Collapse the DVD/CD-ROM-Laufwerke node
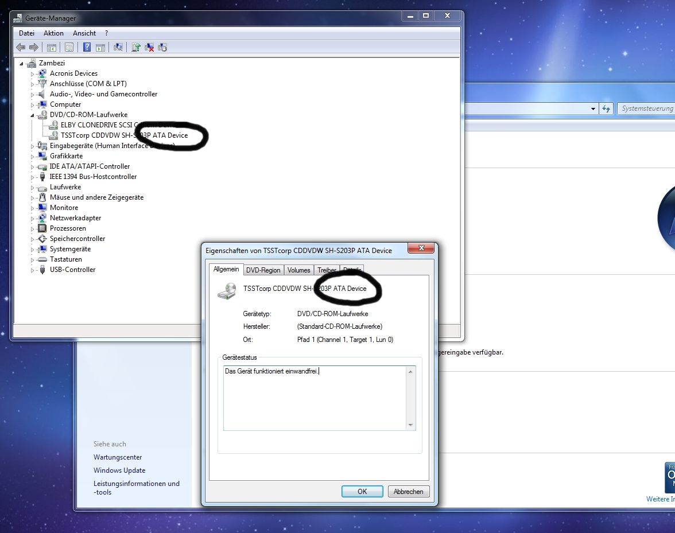 pyautogui.click(x=32, y=115)
